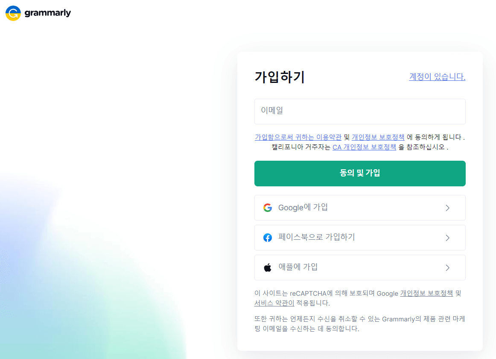
Task: Open the 개인정보 보호정책 link near the email field
Action: (379, 137)
